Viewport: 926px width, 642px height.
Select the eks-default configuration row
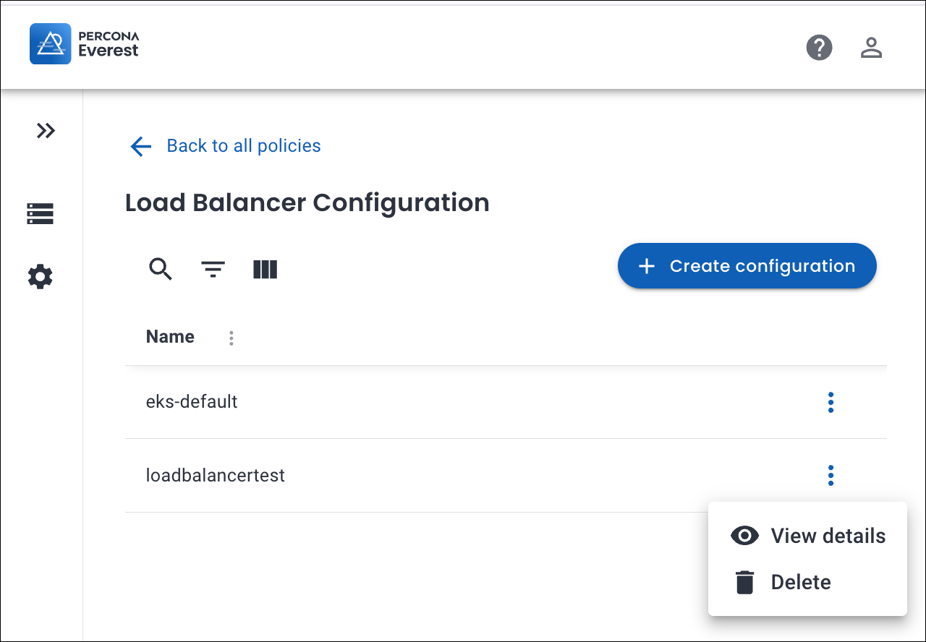click(192, 402)
